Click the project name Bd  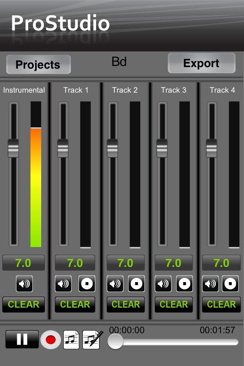tap(119, 62)
